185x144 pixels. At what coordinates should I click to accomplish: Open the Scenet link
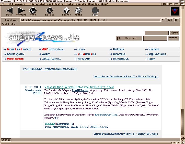[152, 59]
